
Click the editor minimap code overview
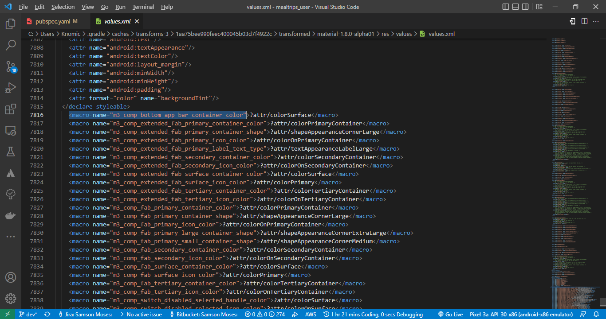pyautogui.click(x=575, y=173)
